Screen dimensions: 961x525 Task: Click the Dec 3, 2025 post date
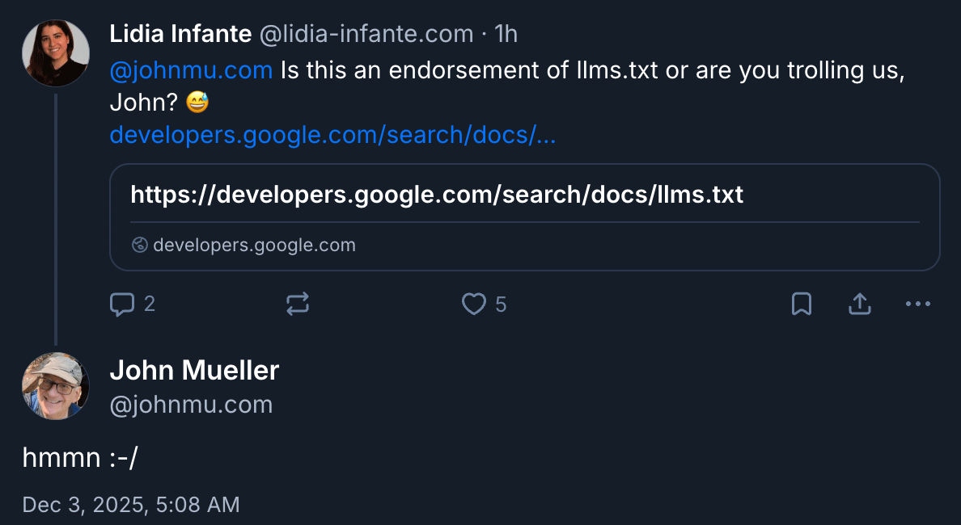point(131,505)
